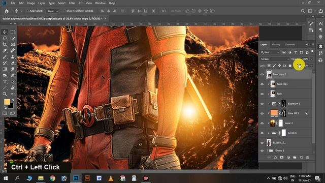
Task: Select the Horizontal Type tool
Action: tap(5, 81)
